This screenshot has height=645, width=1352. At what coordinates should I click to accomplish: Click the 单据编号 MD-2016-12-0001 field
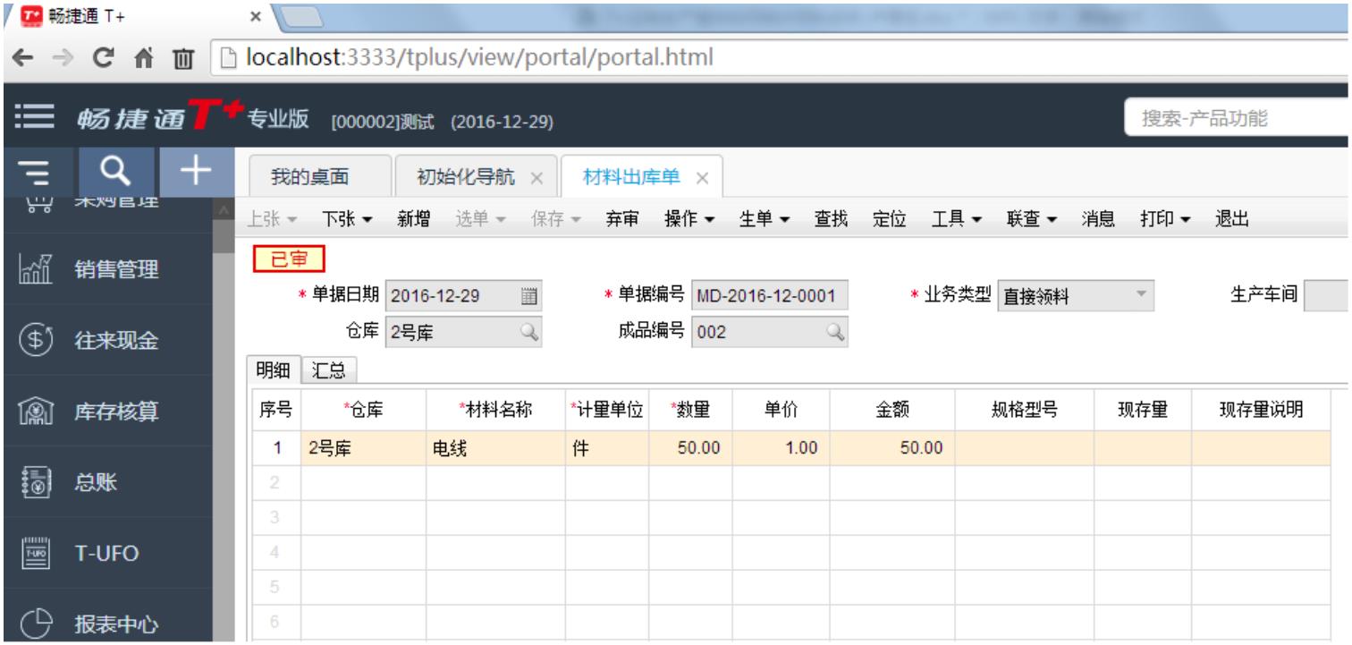pyautogui.click(x=769, y=296)
